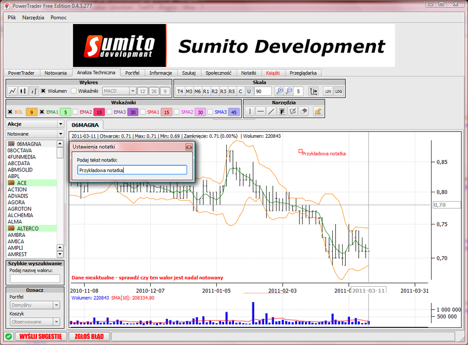The height and width of the screenshot is (345, 468).
Task: Enable the SMA1 indicator checkbox
Action: click(142, 112)
